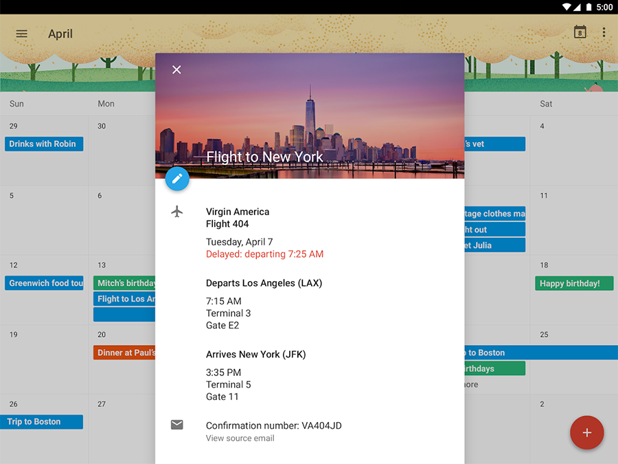The width and height of the screenshot is (618, 464).
Task: Select Monday the 27th cell
Action: (x=122, y=429)
